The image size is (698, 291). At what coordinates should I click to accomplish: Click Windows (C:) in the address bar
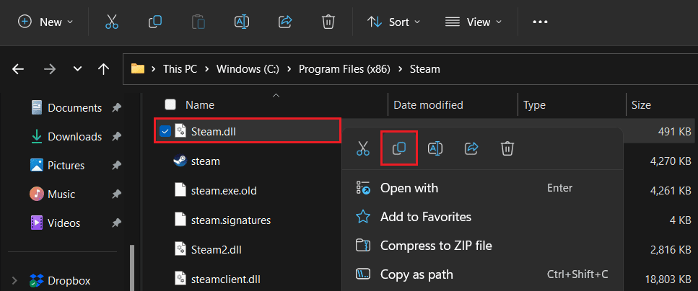pos(248,69)
